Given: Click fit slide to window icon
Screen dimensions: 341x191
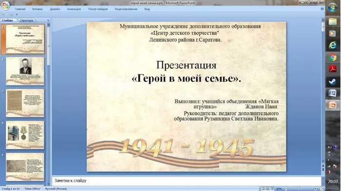Looking at the screenshot, I should coord(322,189).
